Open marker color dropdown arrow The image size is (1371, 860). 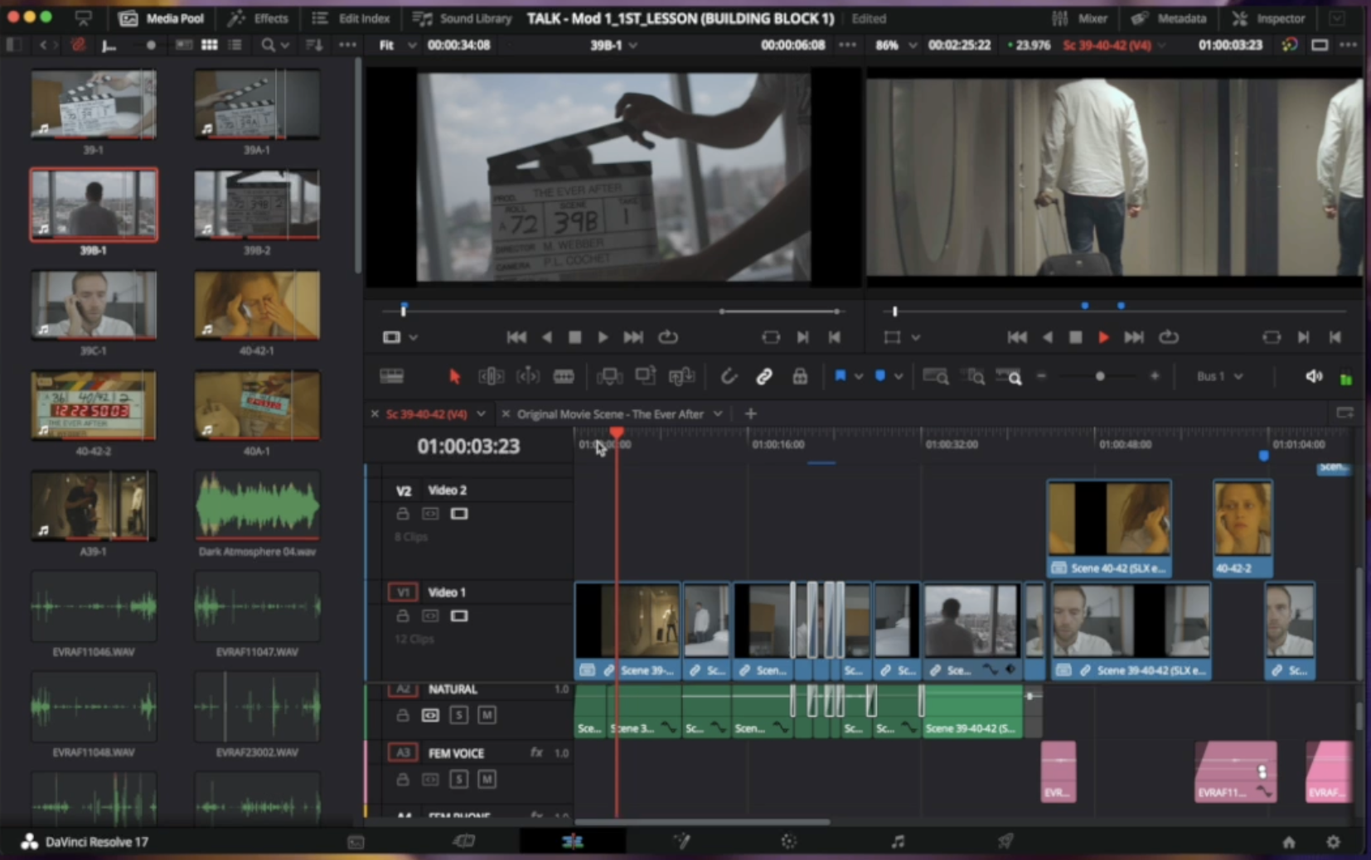point(899,377)
